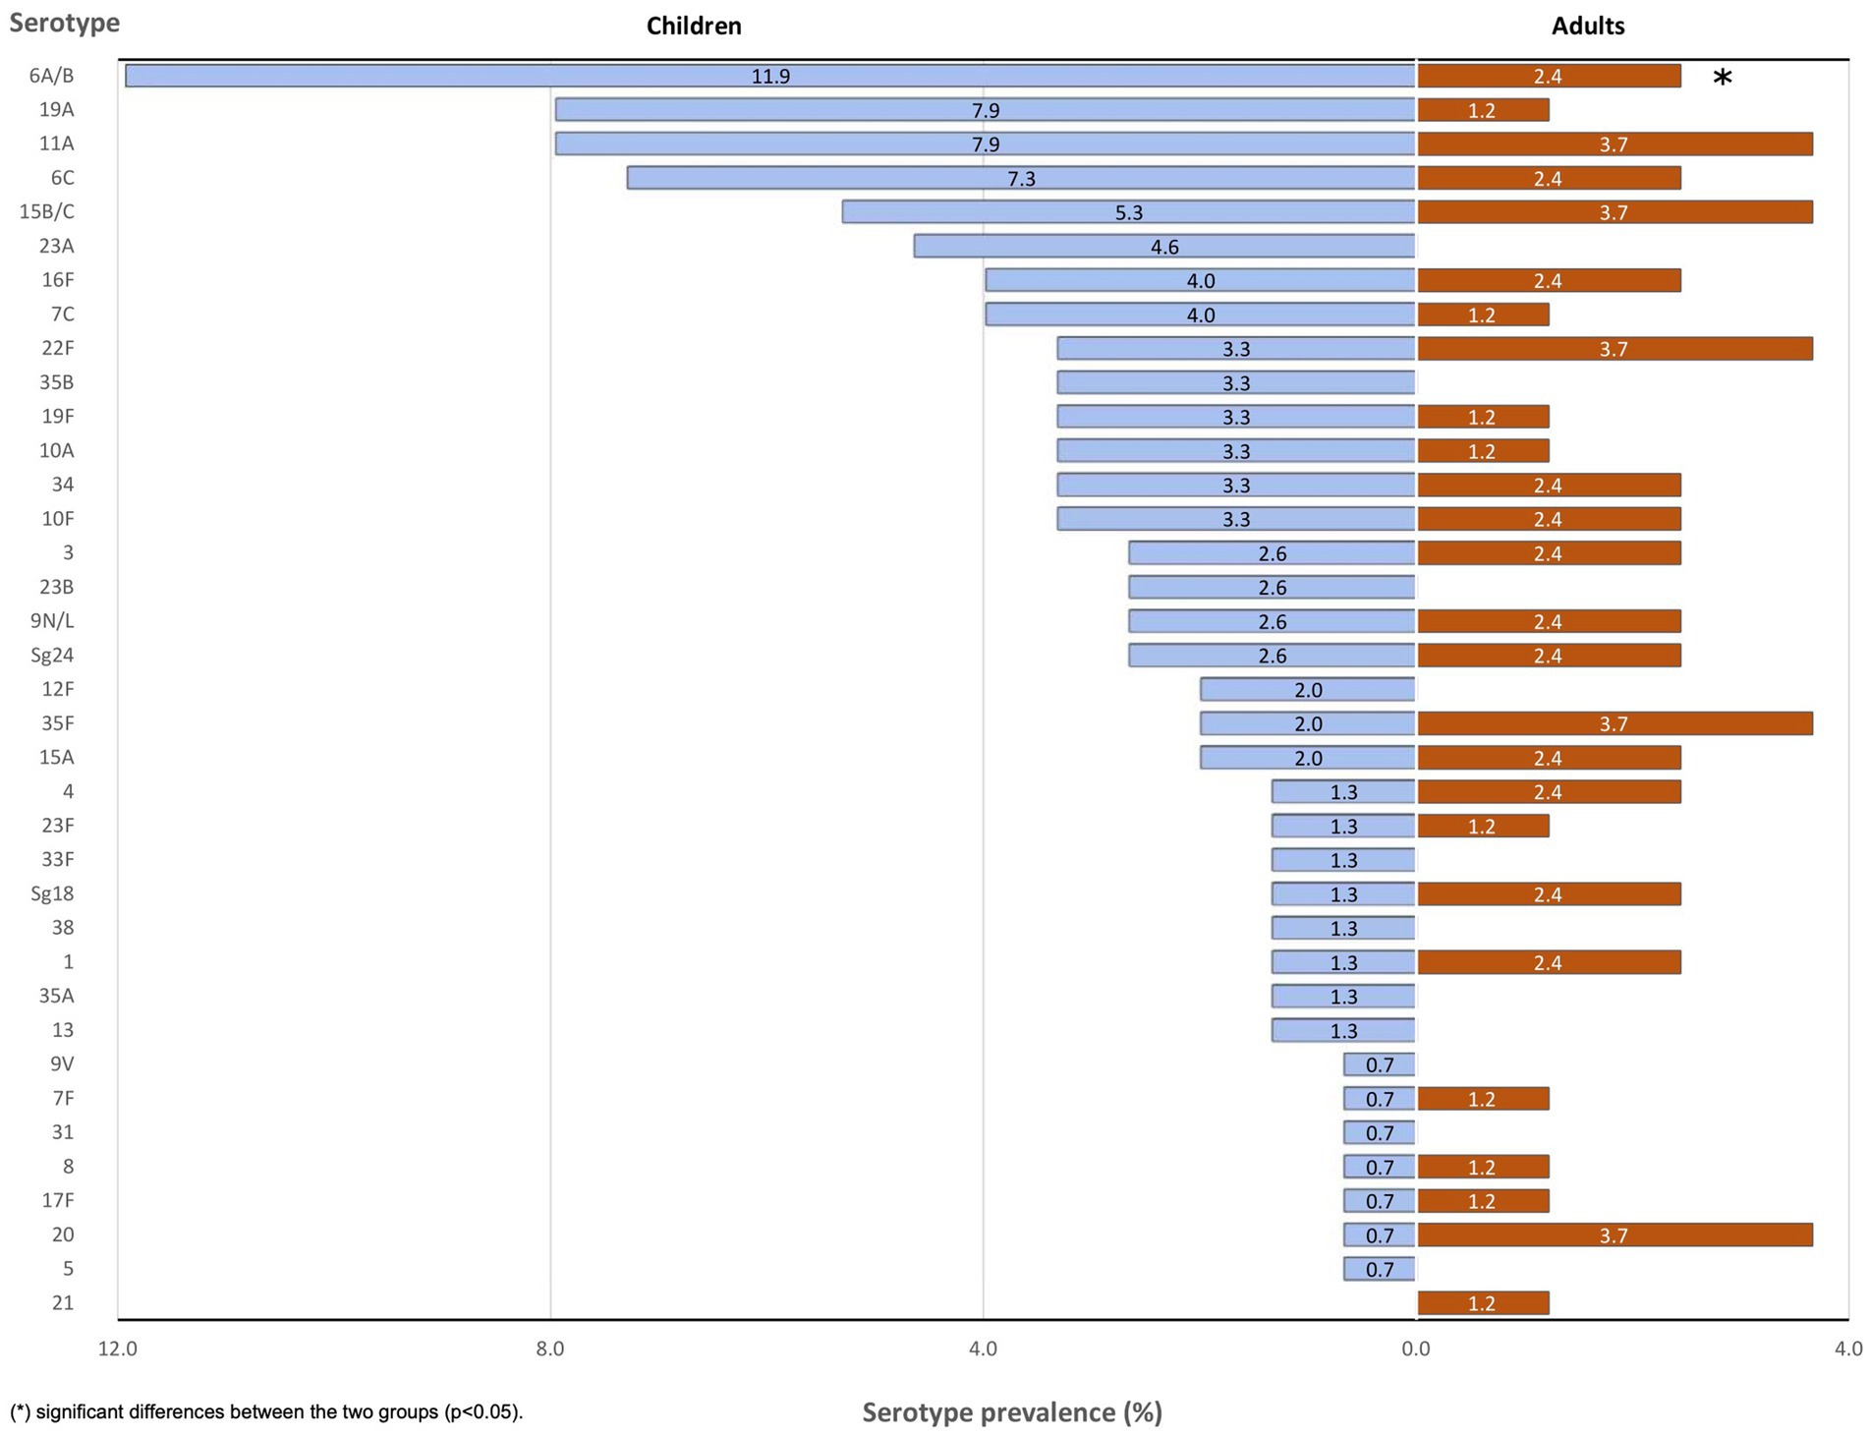Screen dimensions: 1869x1435
Task: Click the 4.0 children bar for 16F
Action: [x=1201, y=280]
